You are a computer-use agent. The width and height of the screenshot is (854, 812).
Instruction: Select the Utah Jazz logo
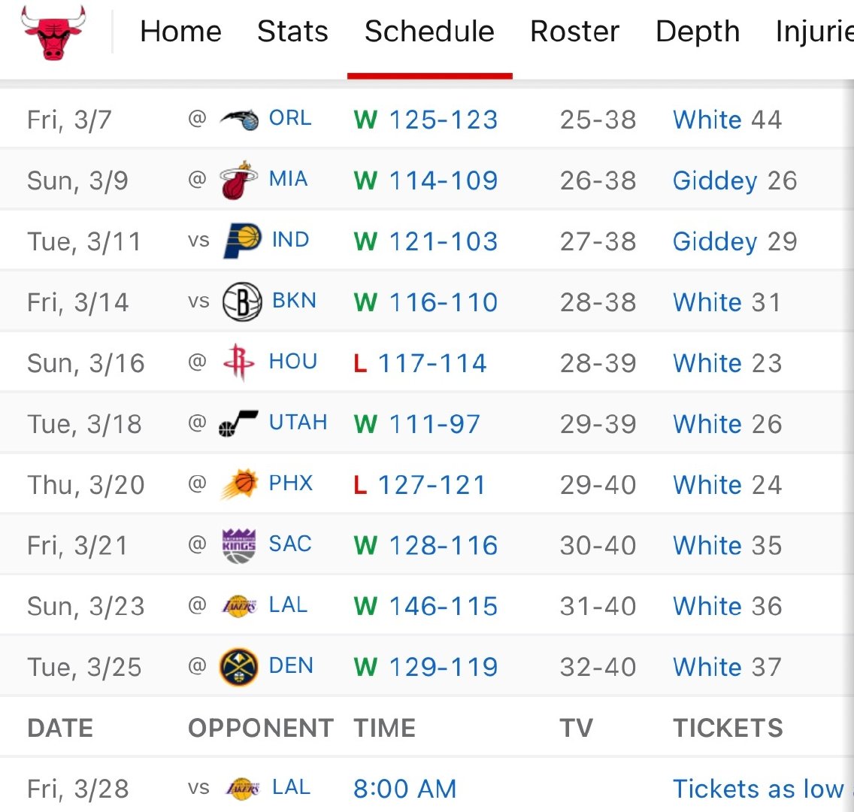coord(238,423)
